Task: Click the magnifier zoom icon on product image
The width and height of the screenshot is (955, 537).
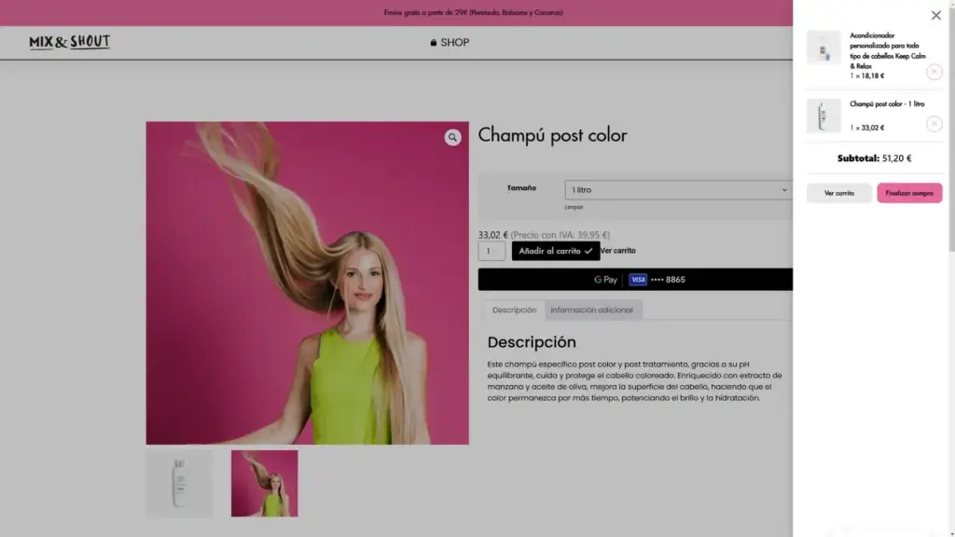Action: [452, 138]
